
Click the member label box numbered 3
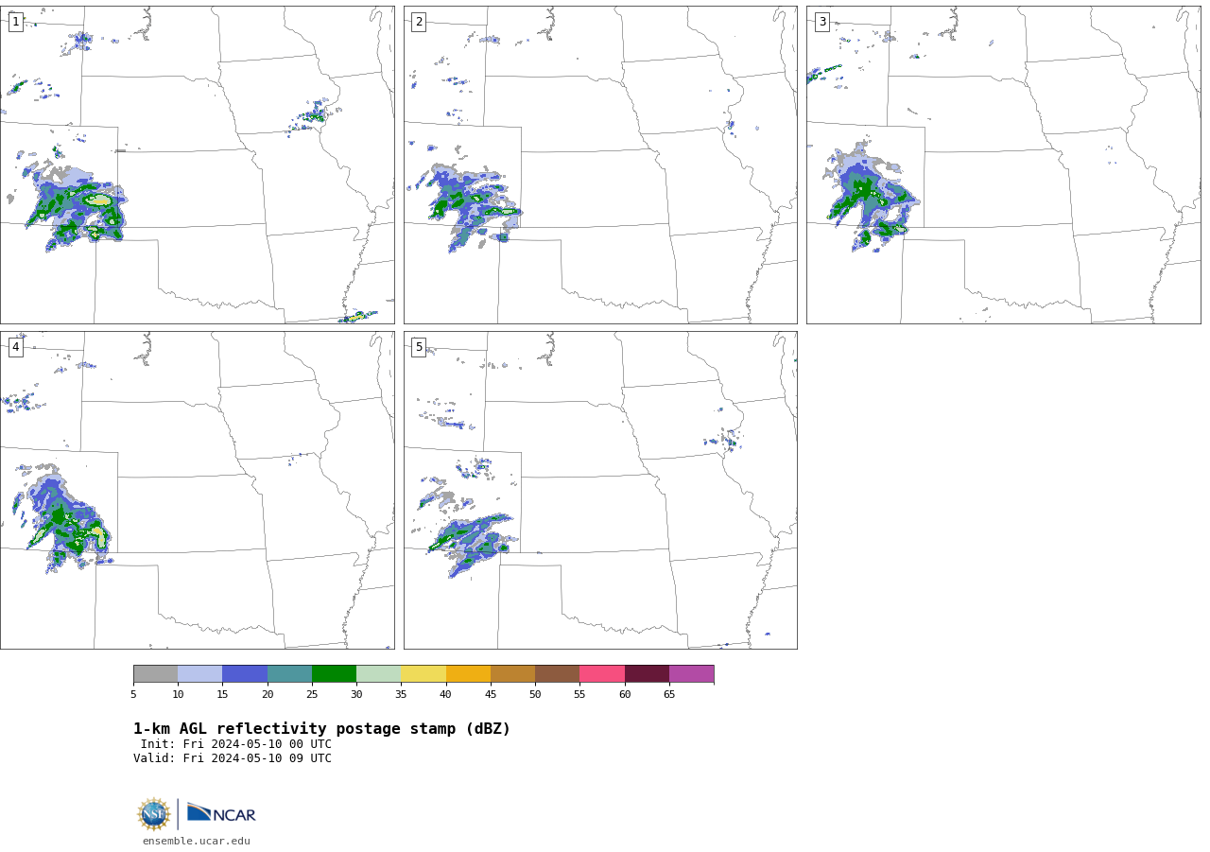pyautogui.click(x=821, y=22)
